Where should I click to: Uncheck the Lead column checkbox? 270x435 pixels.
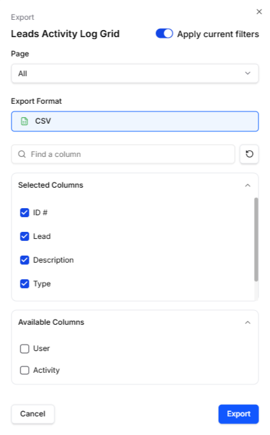(25, 236)
